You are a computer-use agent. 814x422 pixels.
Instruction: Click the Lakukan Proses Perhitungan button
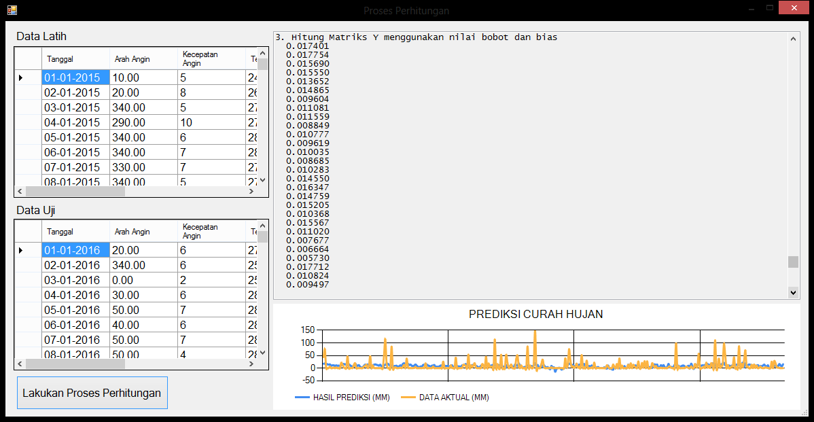92,393
